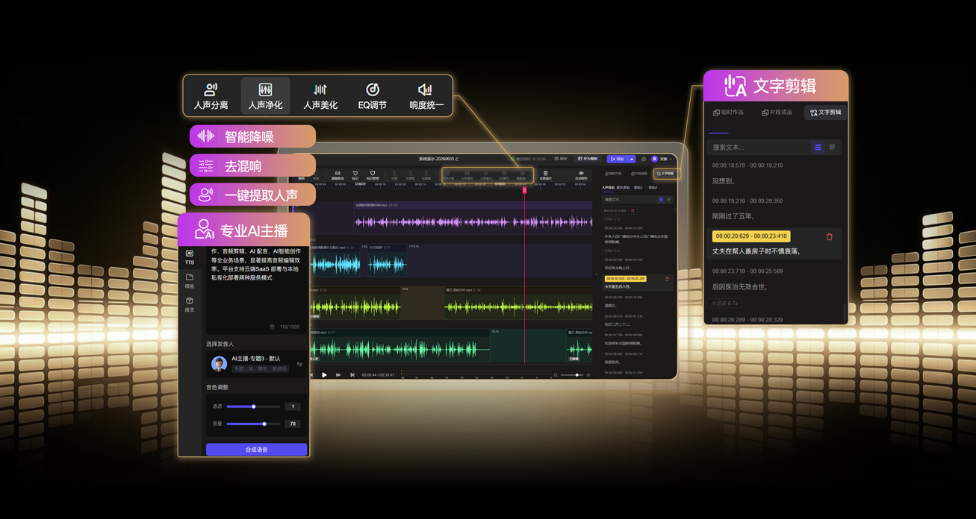The image size is (976, 519).
Task: Open the 模板 templates sidebar panel
Action: [x=190, y=281]
